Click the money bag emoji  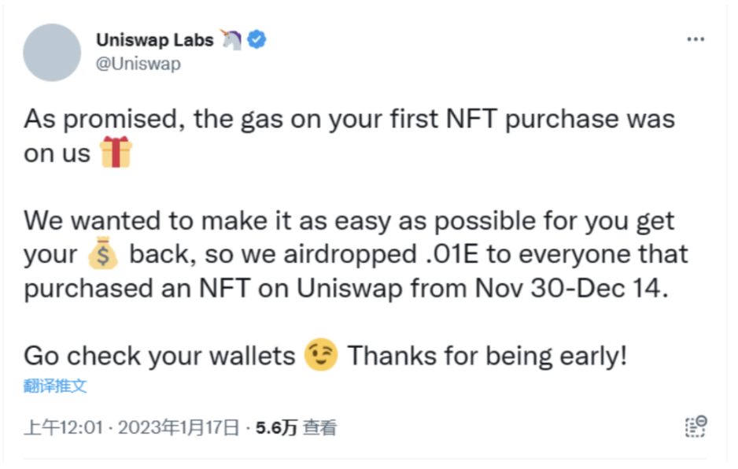104,255
